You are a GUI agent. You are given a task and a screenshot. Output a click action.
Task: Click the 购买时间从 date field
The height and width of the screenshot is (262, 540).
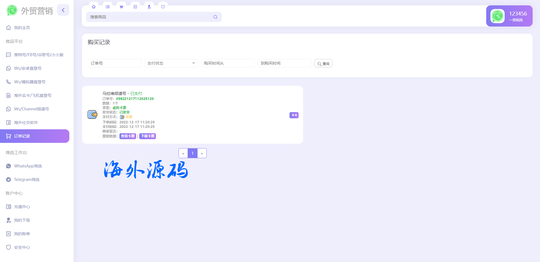(228, 63)
